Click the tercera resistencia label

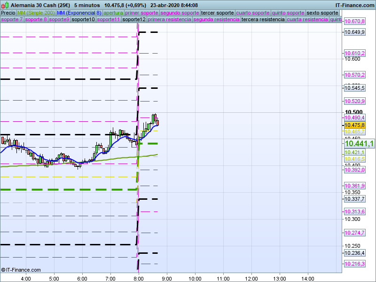pyautogui.click(x=263, y=20)
